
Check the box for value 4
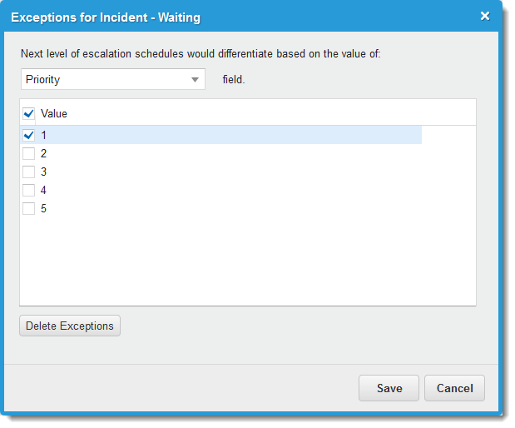[29, 190]
